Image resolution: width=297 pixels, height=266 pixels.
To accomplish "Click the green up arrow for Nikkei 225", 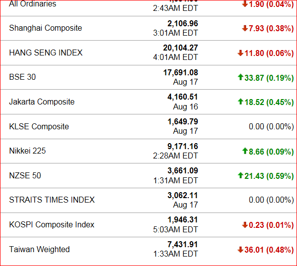I will coord(245,151).
